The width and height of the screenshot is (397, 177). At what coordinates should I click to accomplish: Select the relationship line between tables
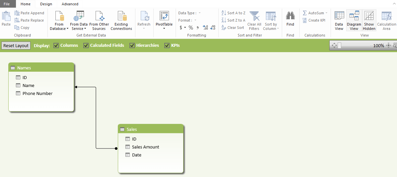tap(96, 118)
